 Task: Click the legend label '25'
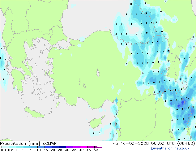coord(60,150)
